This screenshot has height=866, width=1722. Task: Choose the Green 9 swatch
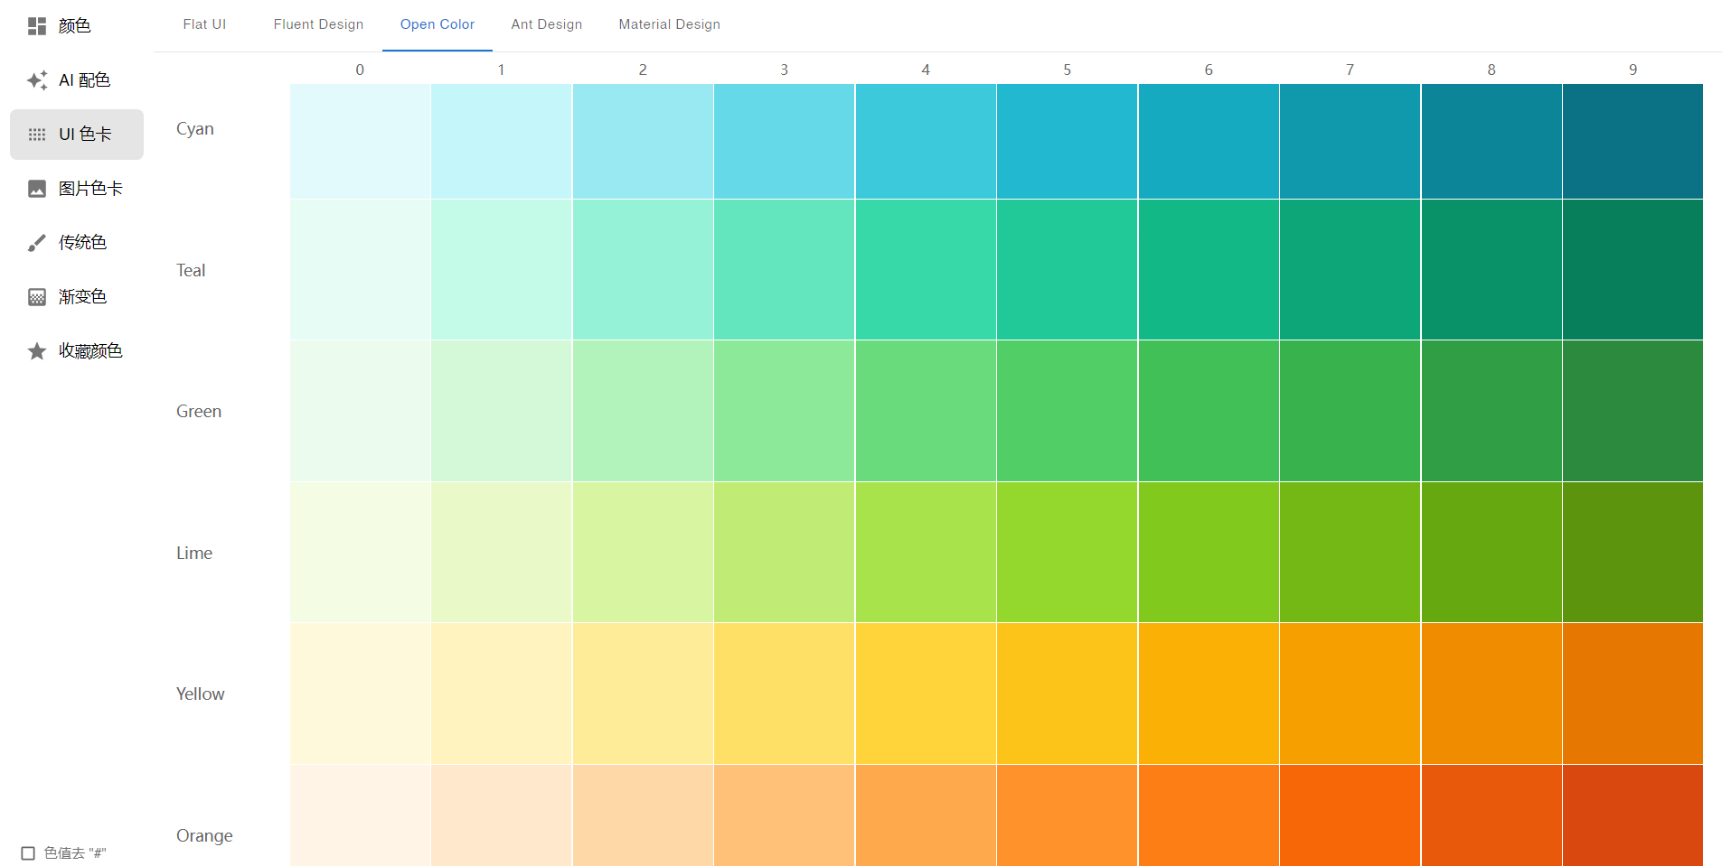tap(1633, 411)
